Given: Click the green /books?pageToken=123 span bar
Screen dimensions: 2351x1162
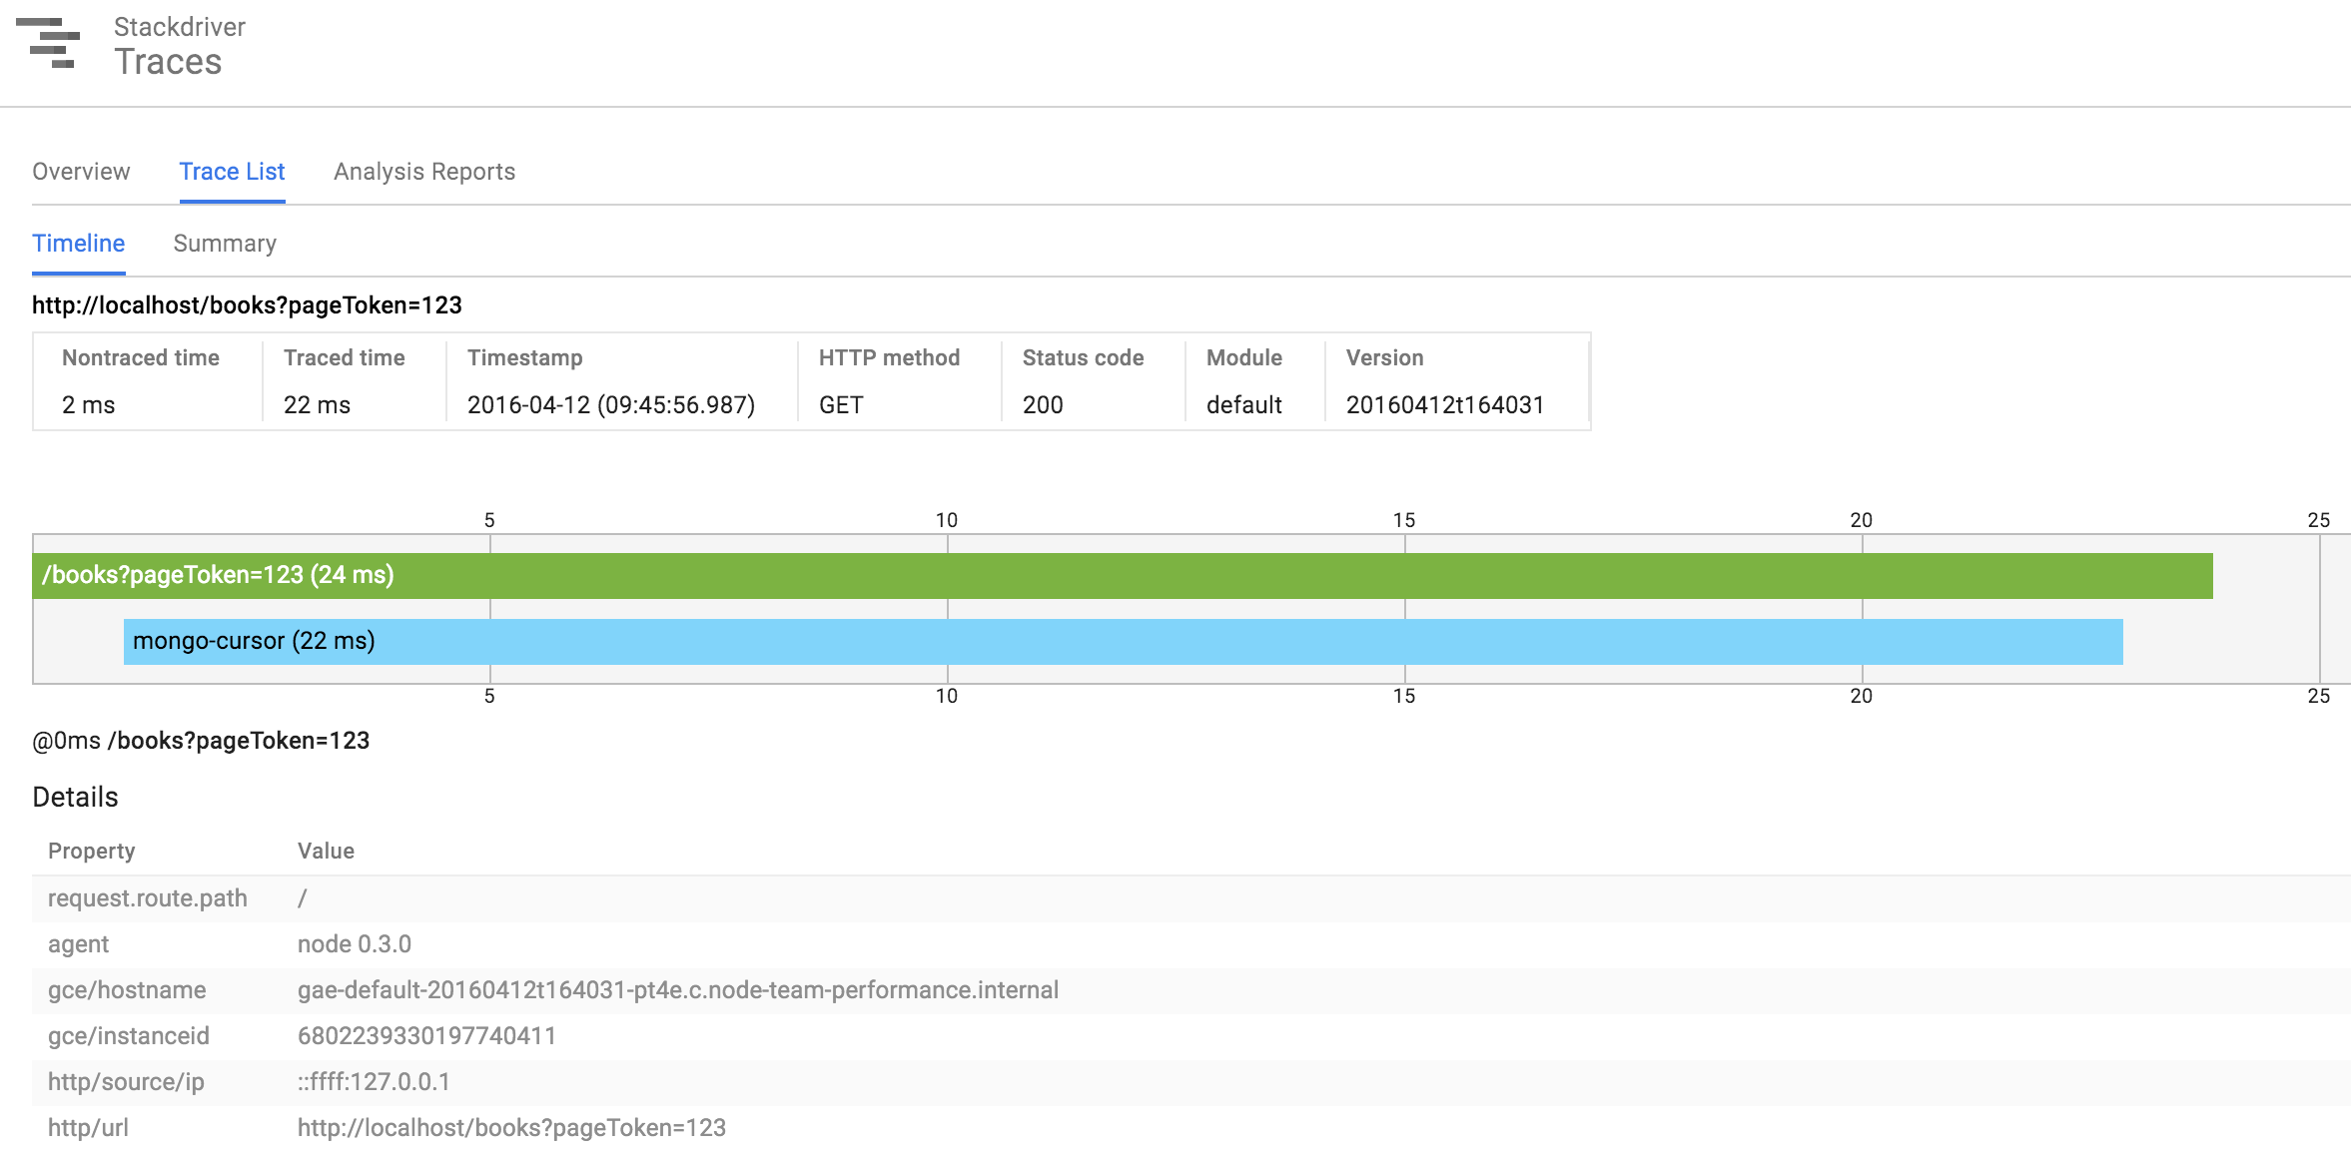Looking at the screenshot, I should click(x=1122, y=576).
